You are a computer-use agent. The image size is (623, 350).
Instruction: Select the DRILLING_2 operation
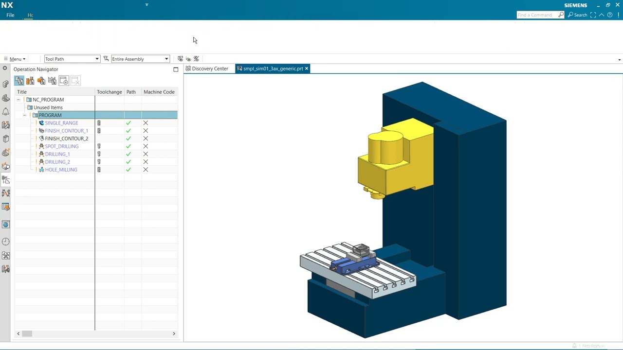pyautogui.click(x=57, y=162)
